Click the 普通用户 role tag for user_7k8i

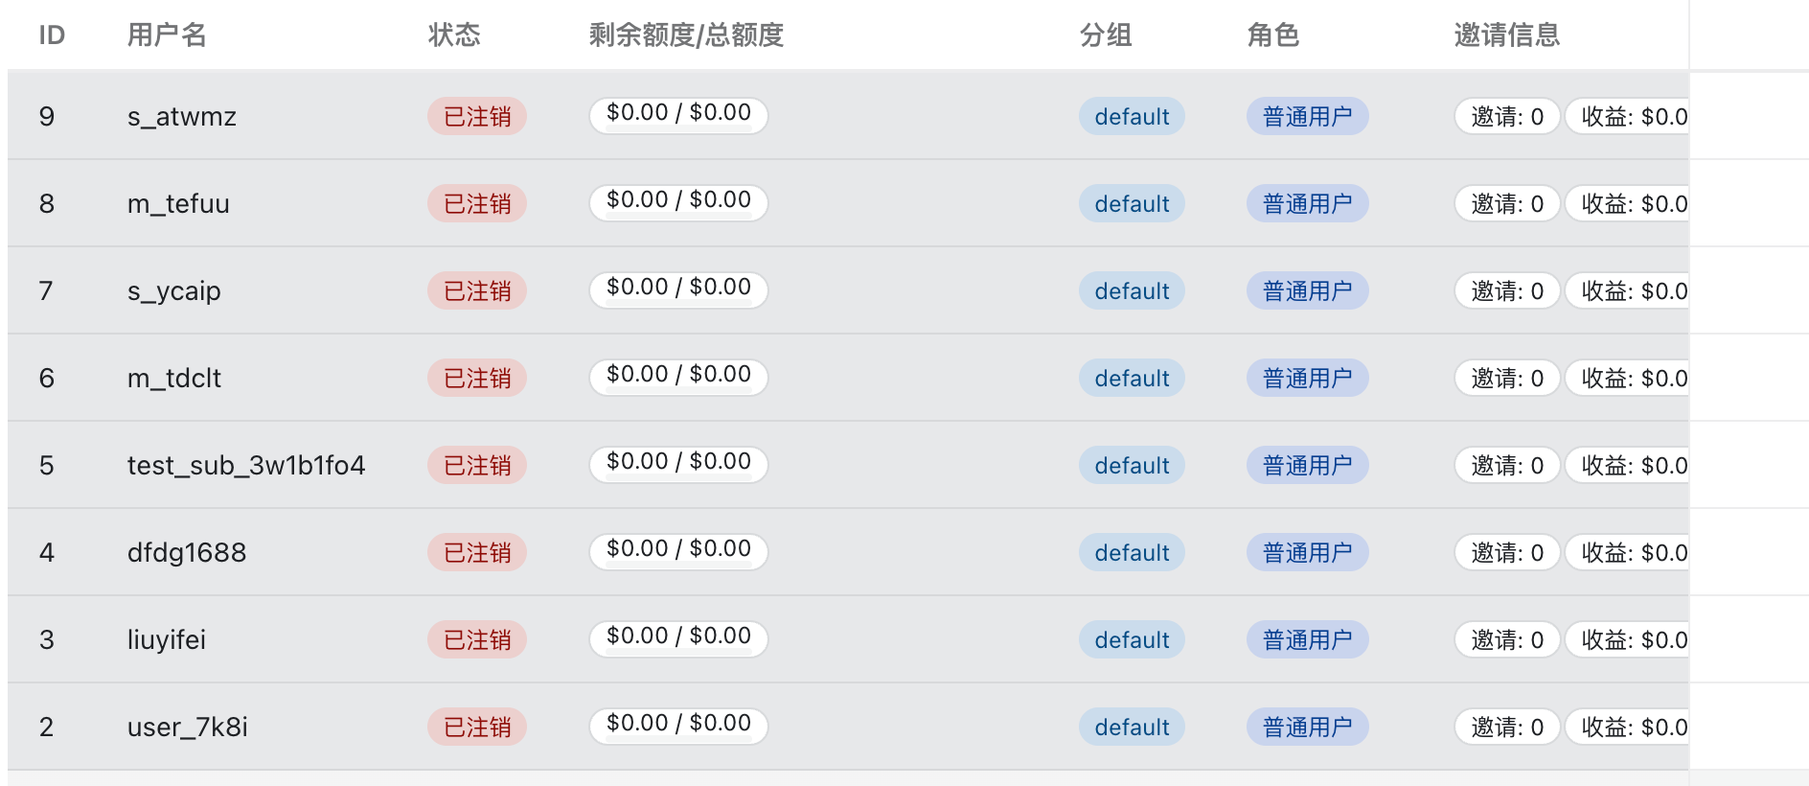click(1307, 728)
